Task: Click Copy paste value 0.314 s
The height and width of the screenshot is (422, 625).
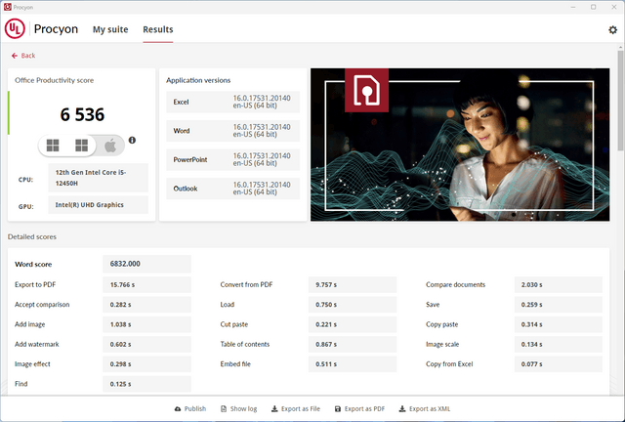Action: point(558,324)
